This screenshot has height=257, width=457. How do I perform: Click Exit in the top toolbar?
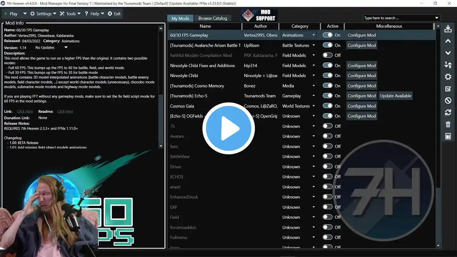click(114, 14)
